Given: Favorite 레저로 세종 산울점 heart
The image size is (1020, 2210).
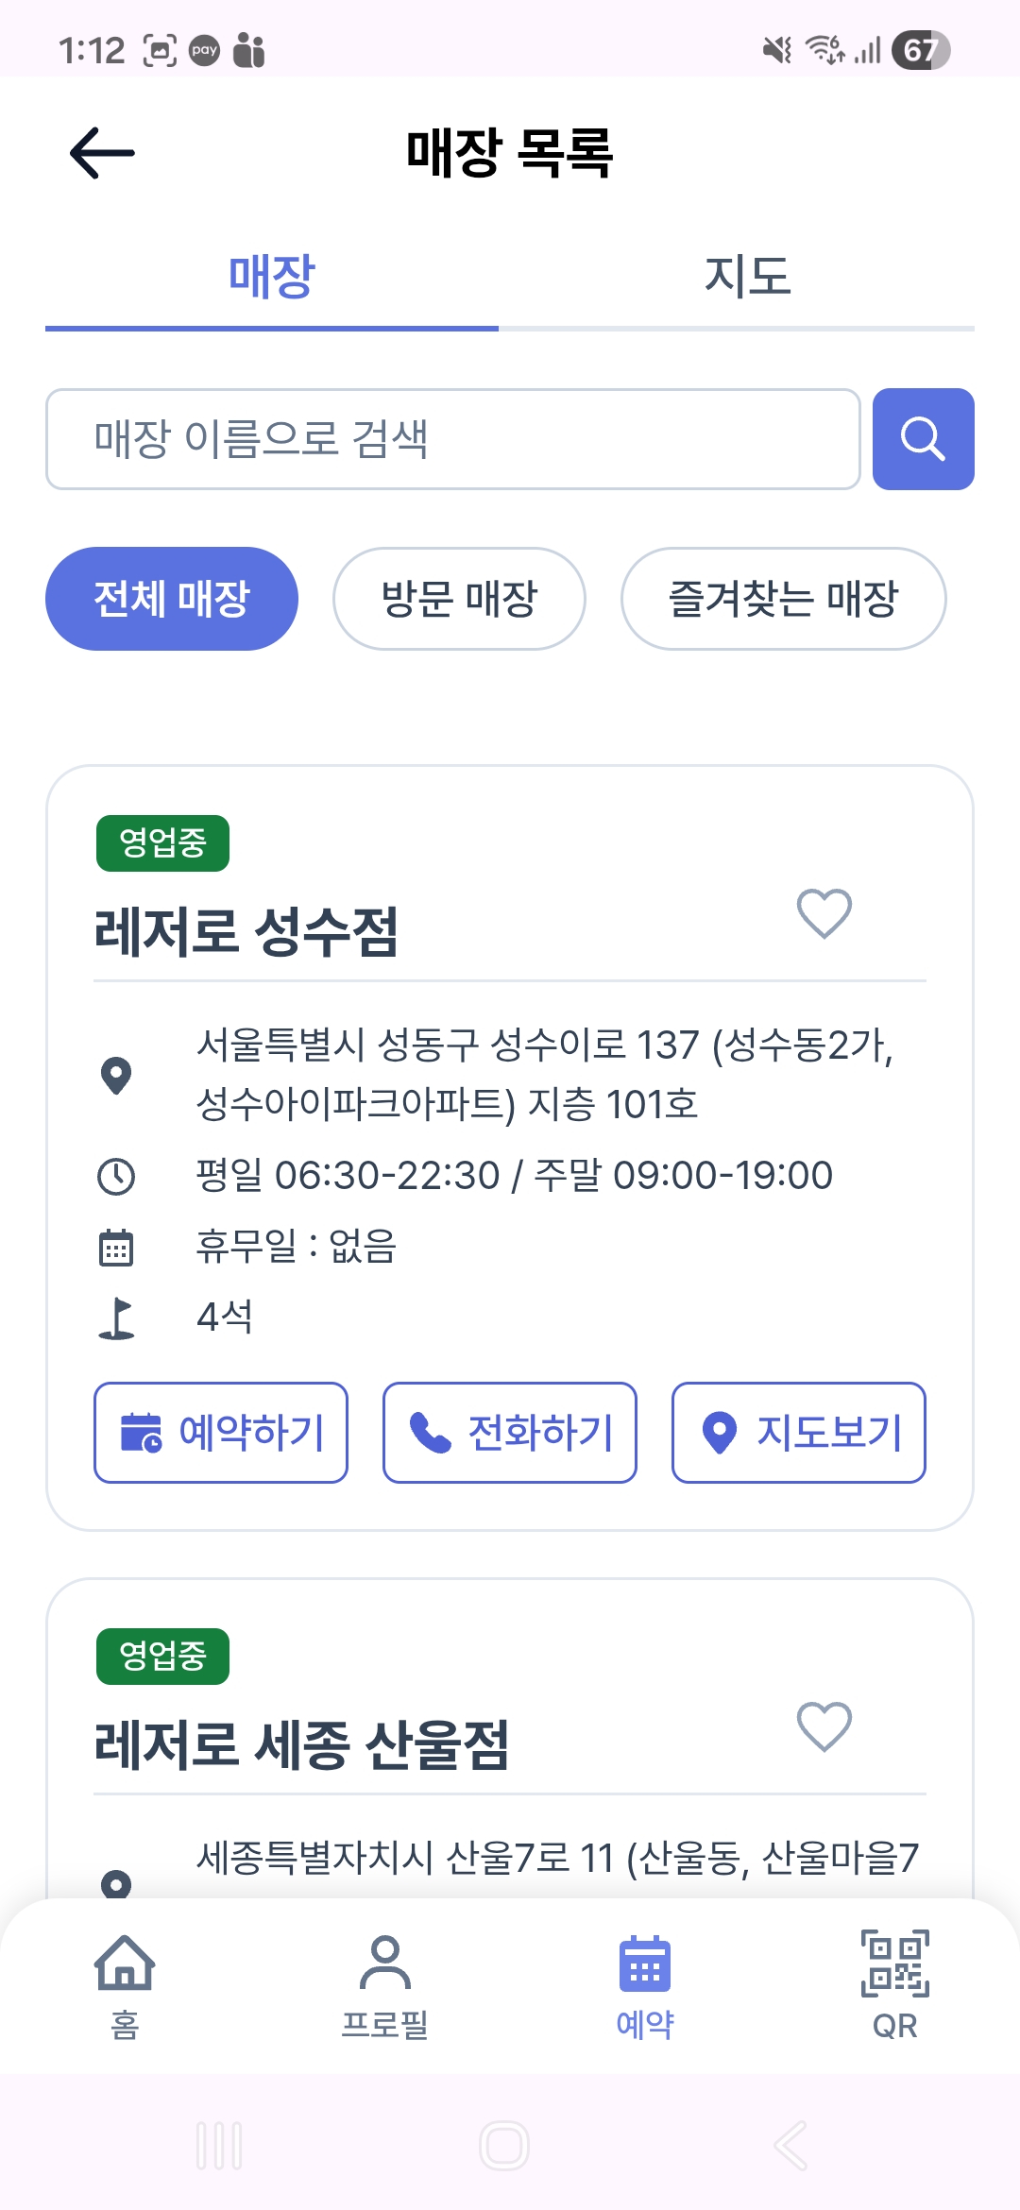Looking at the screenshot, I should [824, 1726].
